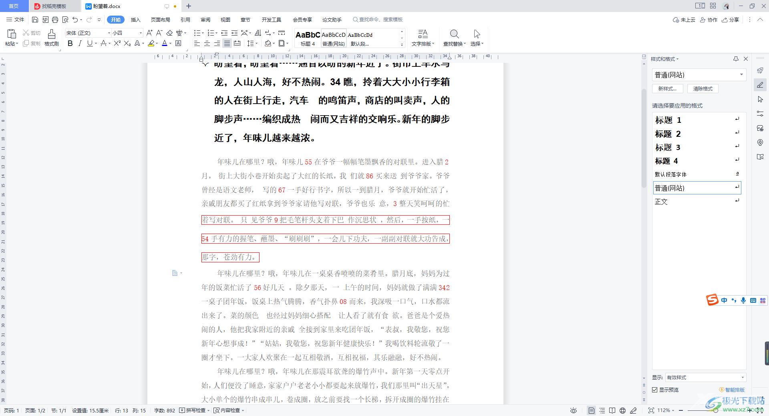Apply the 标题 4 style from ribbon gallery
Viewport: 769px width, 416px height.
[308, 38]
